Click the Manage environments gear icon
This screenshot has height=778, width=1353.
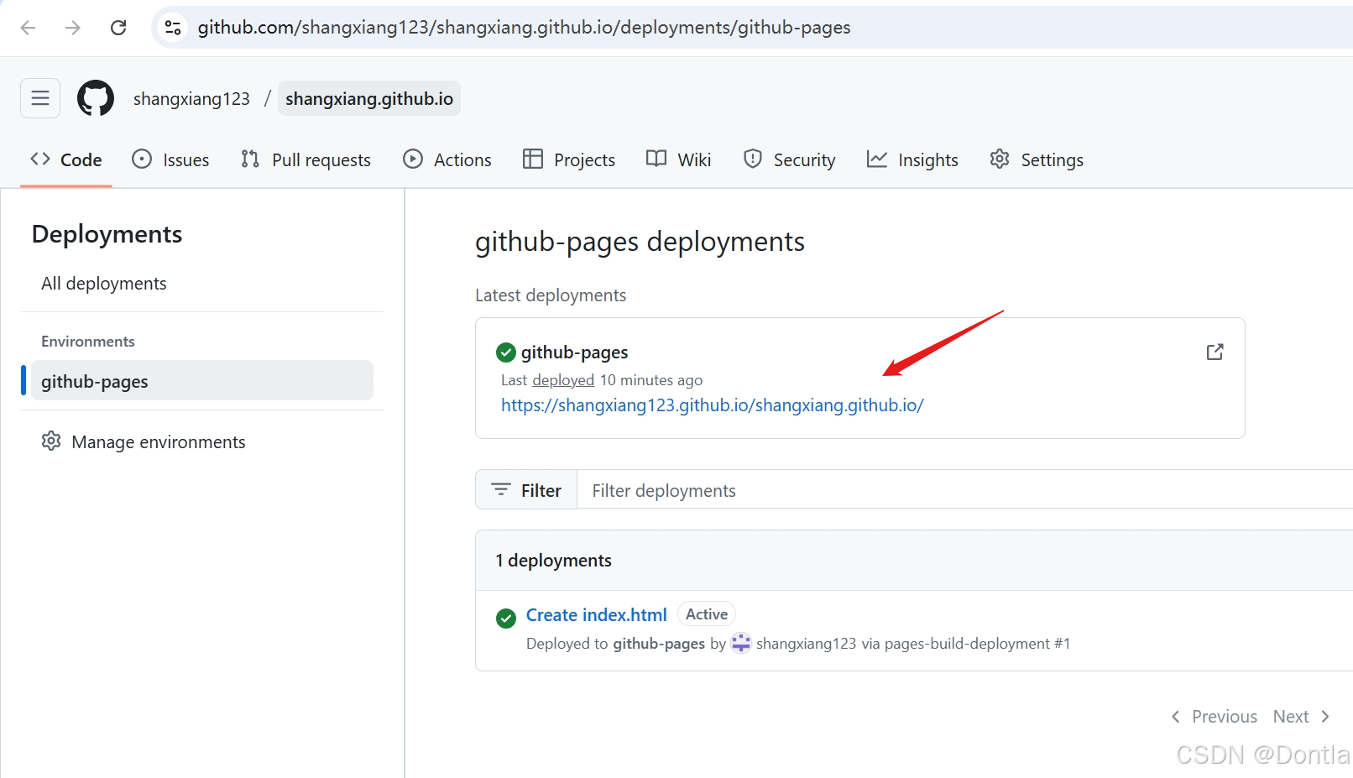click(x=51, y=441)
